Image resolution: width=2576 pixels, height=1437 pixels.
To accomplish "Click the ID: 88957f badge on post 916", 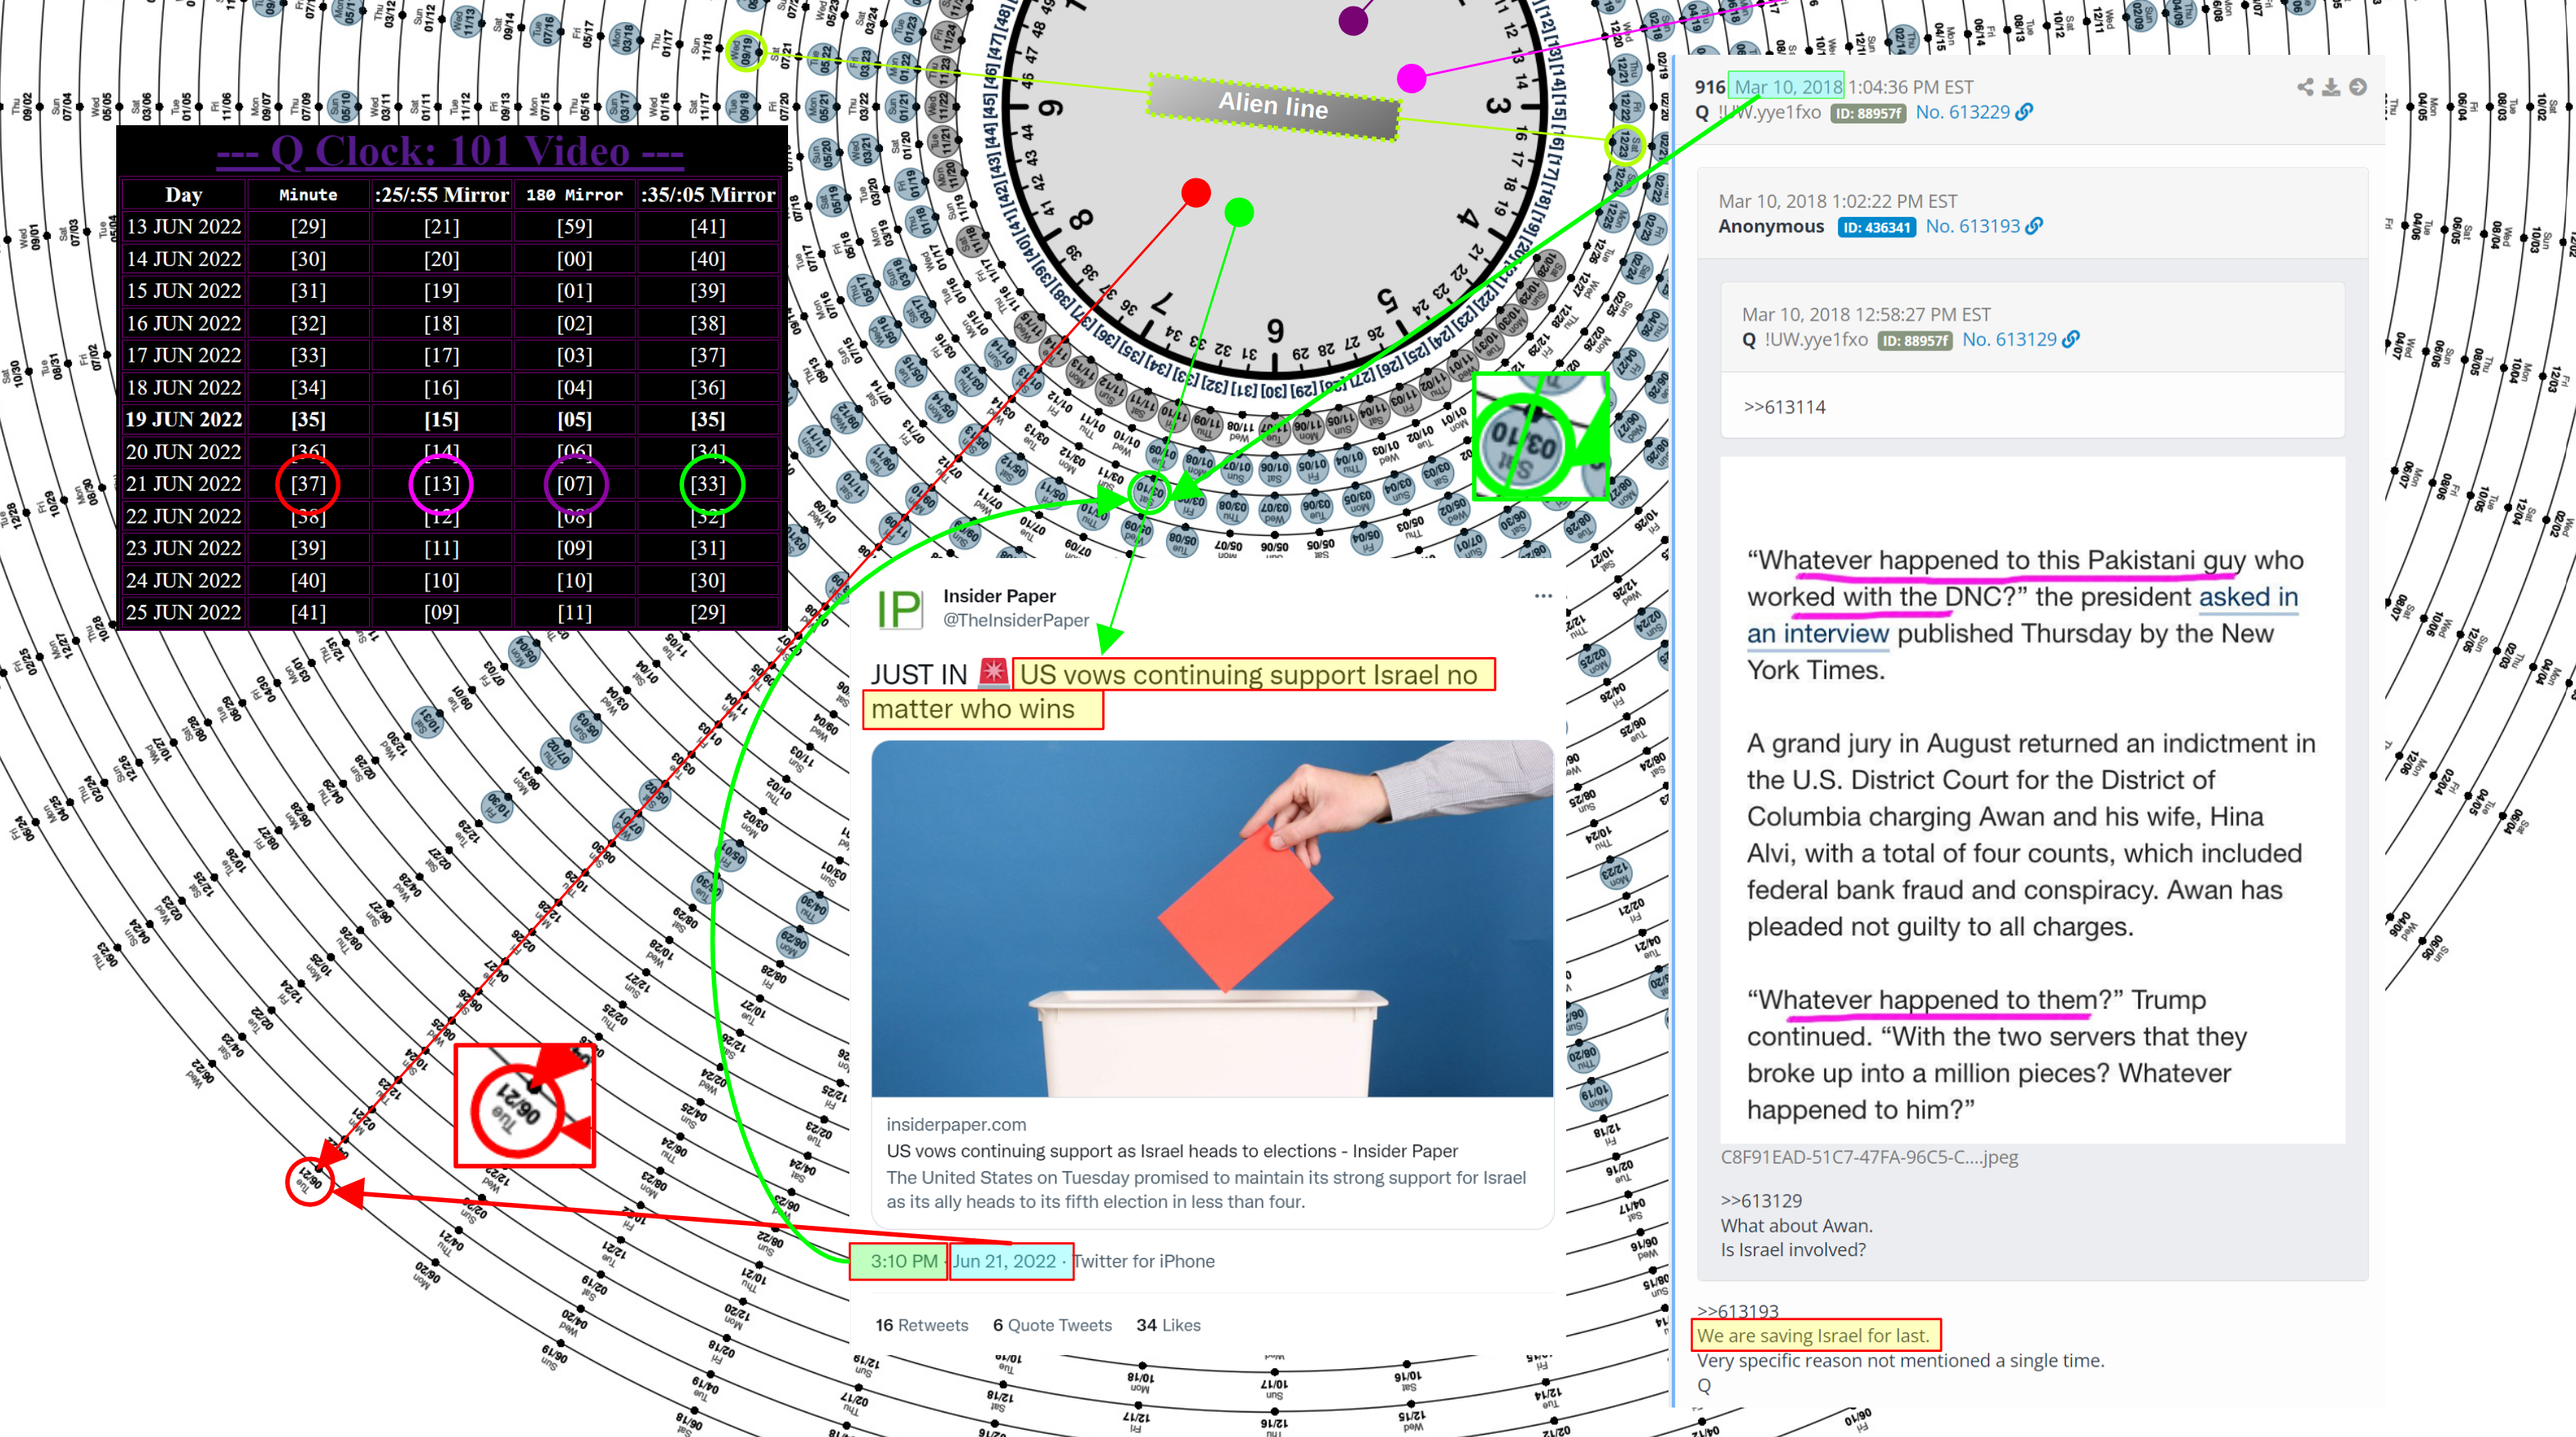I will coord(1867,113).
